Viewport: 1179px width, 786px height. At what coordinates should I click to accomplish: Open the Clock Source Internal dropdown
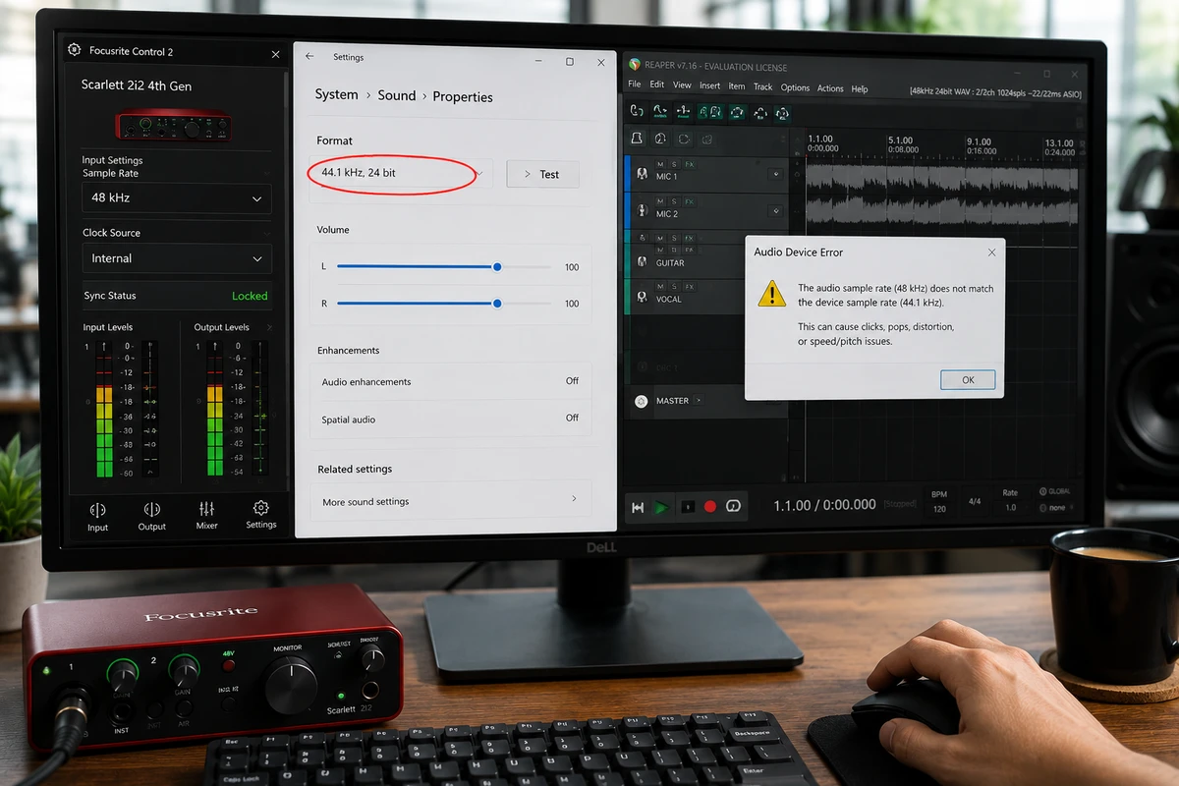point(177,258)
